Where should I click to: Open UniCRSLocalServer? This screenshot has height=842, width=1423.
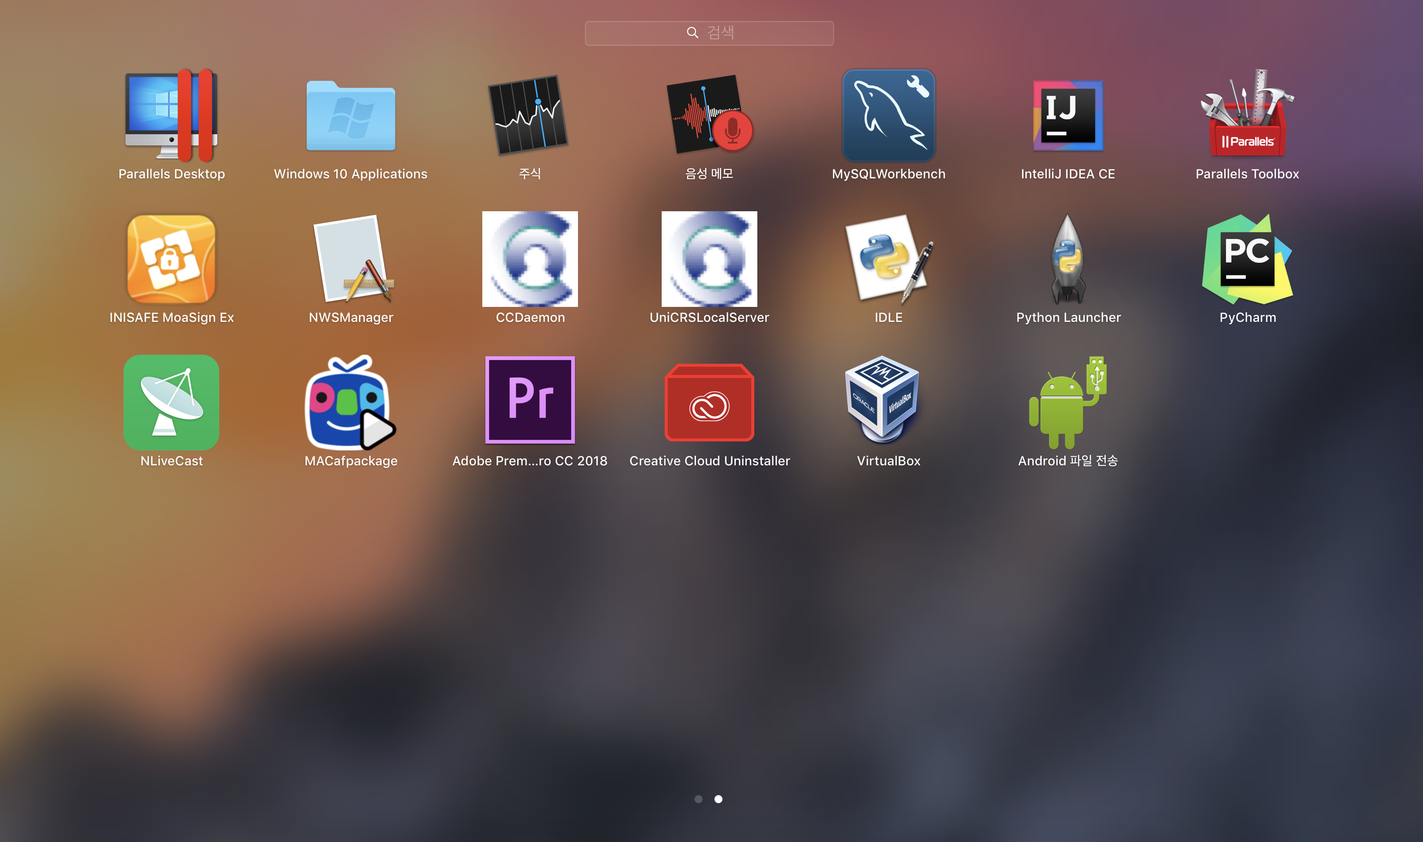click(x=709, y=259)
